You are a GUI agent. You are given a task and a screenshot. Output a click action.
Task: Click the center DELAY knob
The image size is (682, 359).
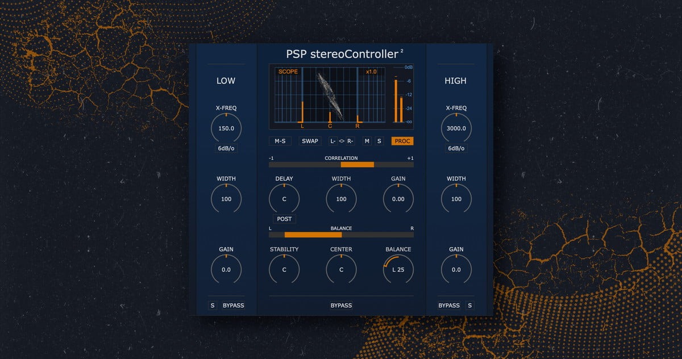pyautogui.click(x=284, y=199)
